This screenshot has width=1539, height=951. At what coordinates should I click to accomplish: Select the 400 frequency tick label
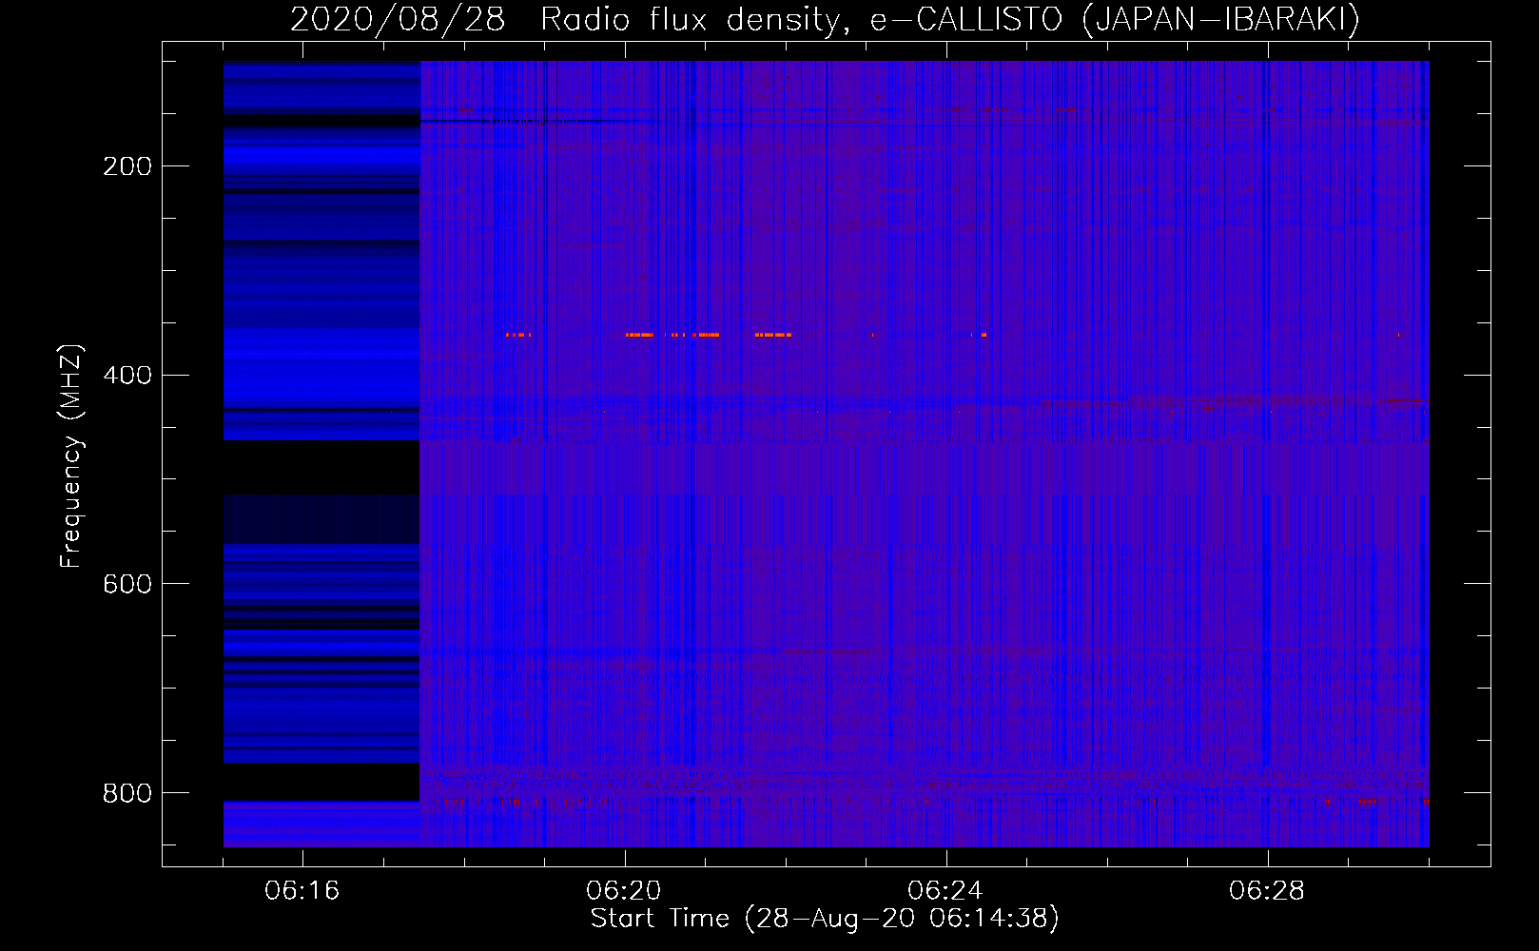coord(127,376)
